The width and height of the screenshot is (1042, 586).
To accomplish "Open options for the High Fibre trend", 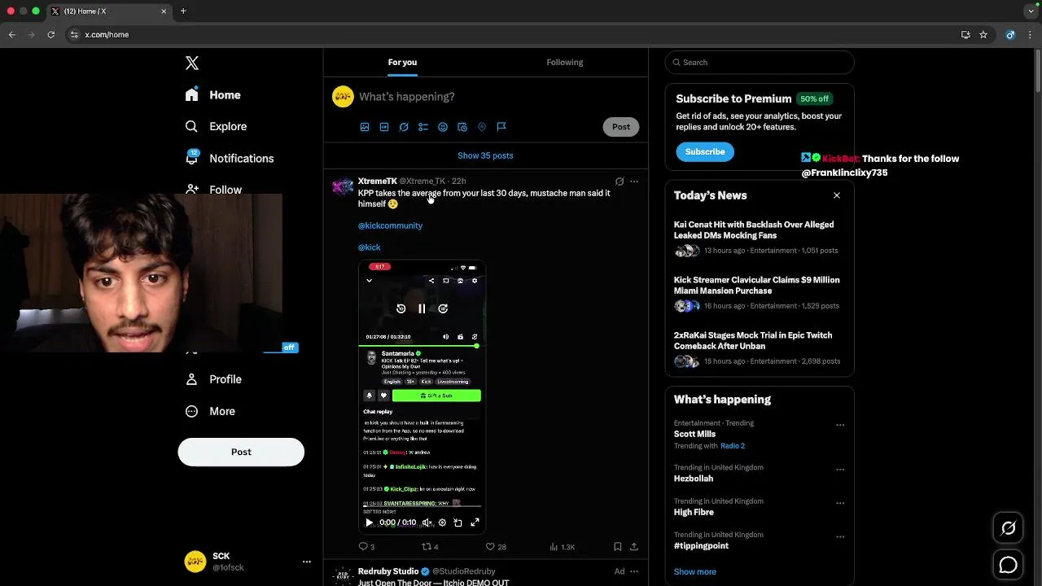I will (x=840, y=503).
